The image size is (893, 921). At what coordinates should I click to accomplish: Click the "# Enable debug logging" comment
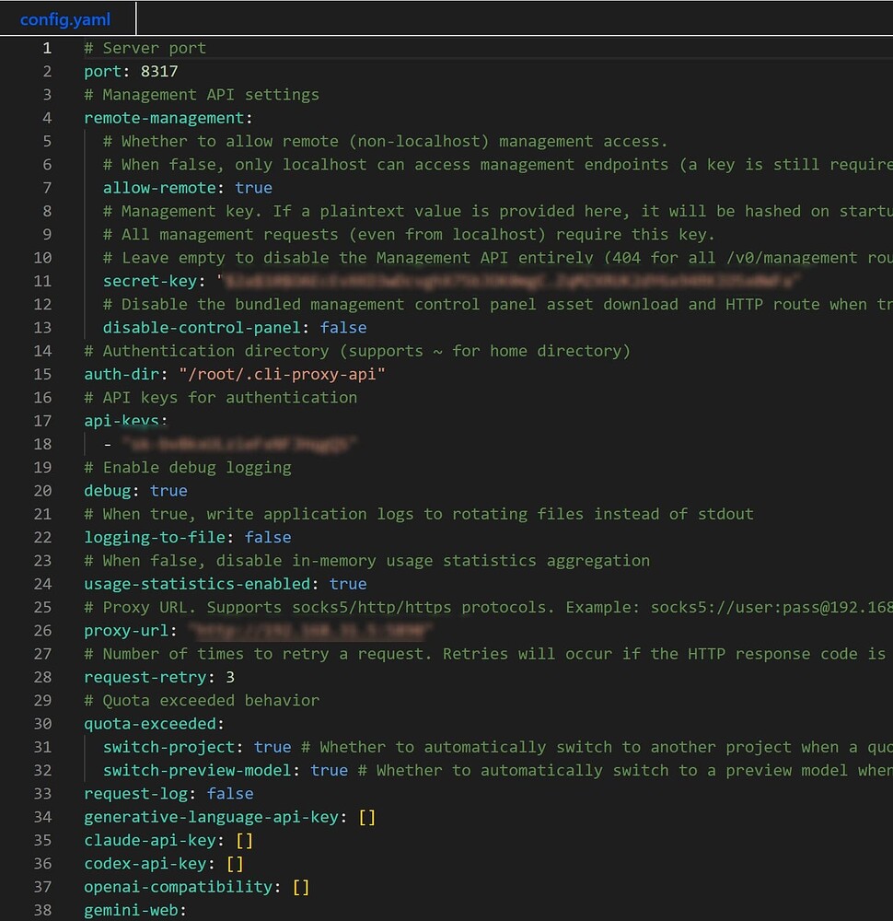188,468
